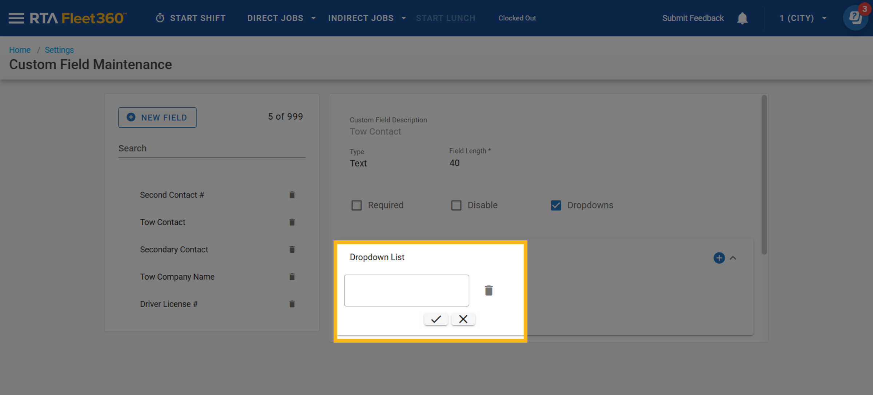Collapse the Dropdown List section chevron

[733, 258]
